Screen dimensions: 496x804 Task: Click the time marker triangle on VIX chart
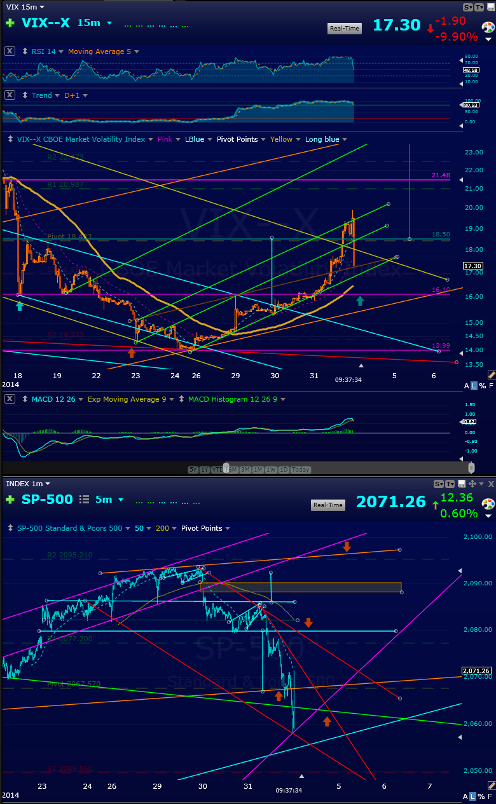tap(362, 365)
